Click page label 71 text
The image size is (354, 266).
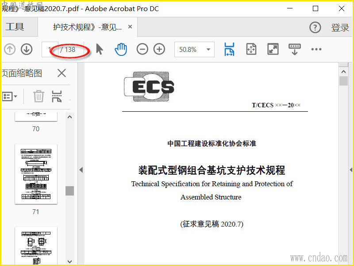tap(36, 212)
